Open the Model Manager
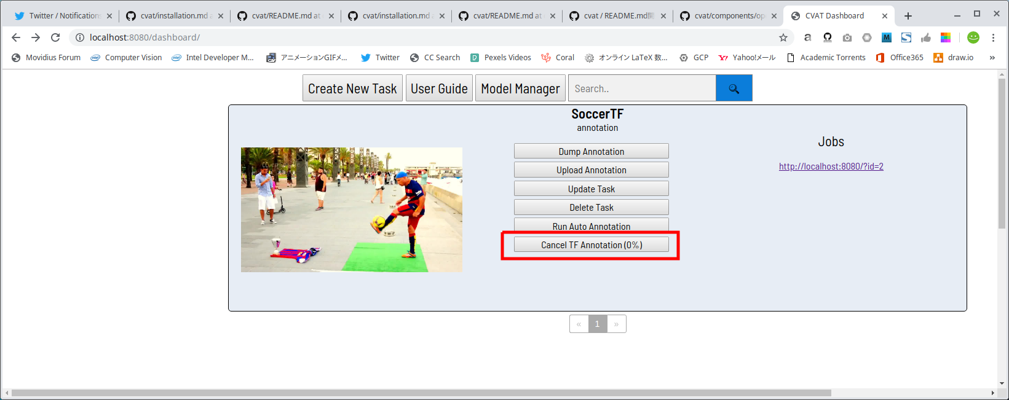 pyautogui.click(x=520, y=88)
